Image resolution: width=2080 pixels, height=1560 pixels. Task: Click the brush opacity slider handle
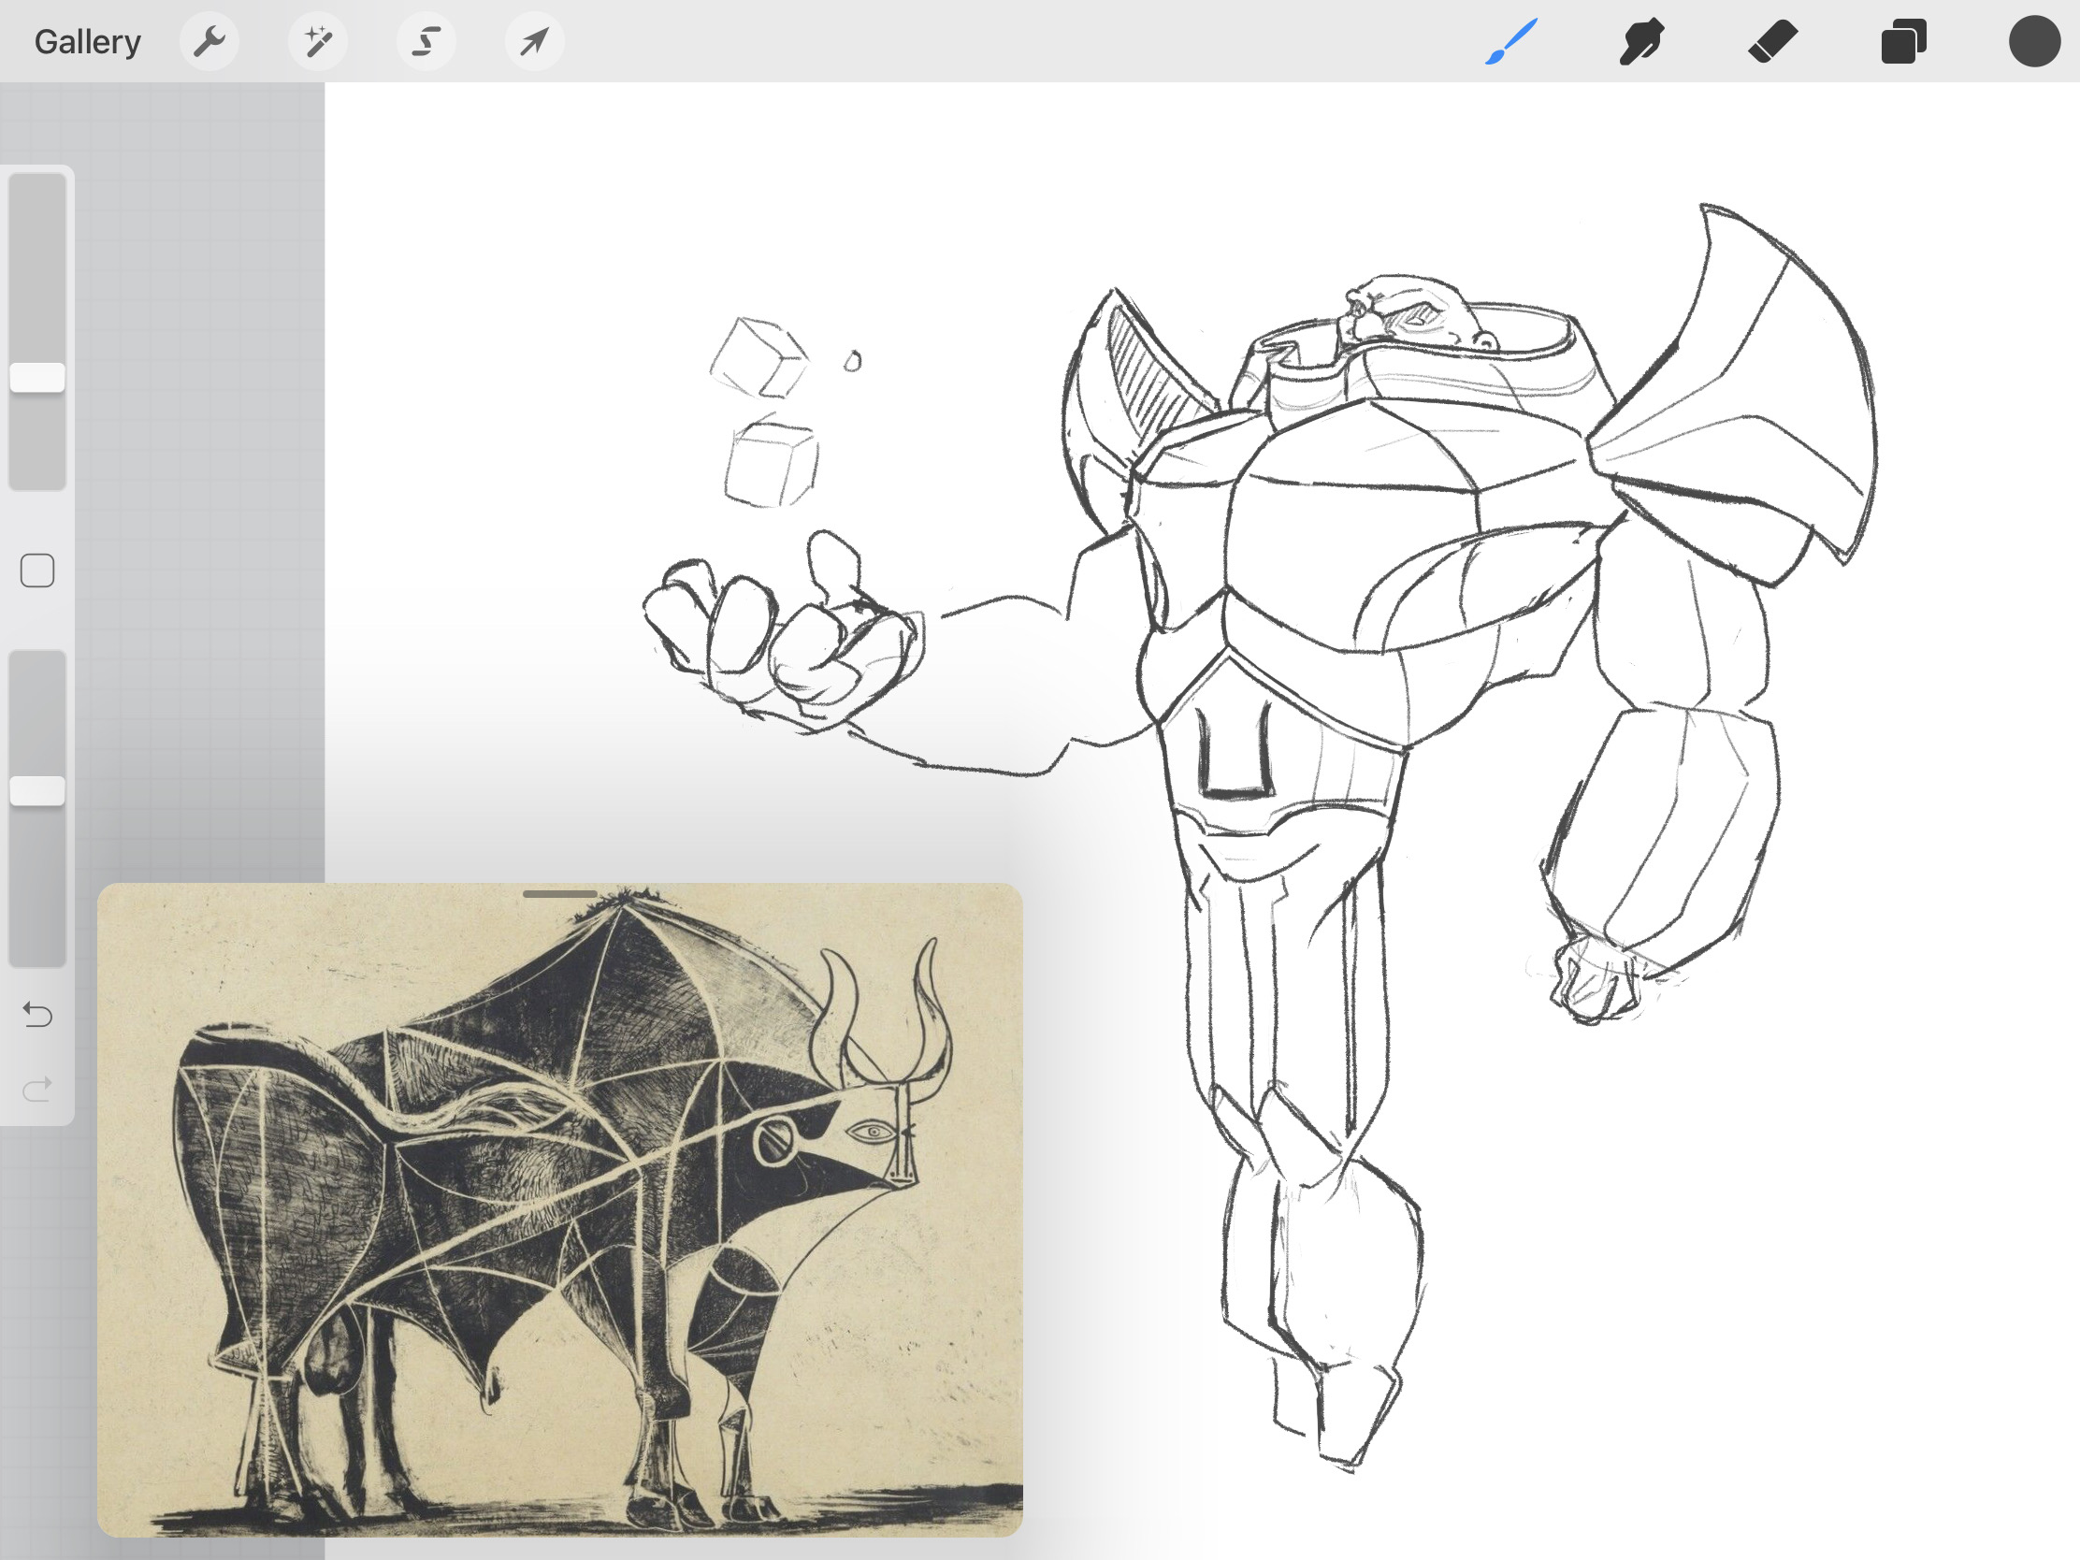pyautogui.click(x=37, y=791)
